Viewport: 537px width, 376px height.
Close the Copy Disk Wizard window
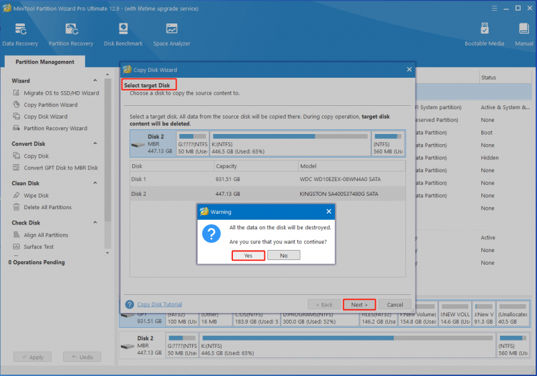point(409,70)
